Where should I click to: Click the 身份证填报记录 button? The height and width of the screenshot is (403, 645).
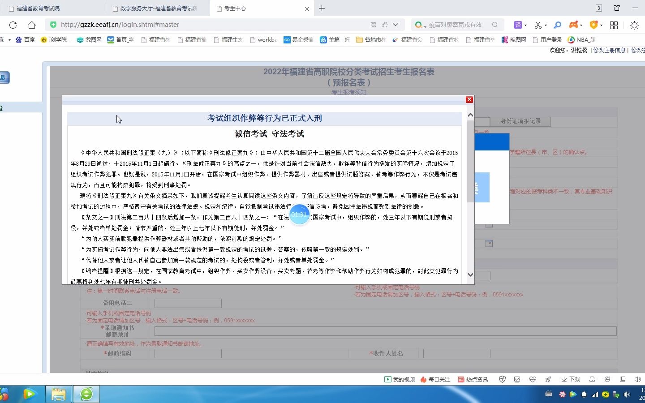520,121
